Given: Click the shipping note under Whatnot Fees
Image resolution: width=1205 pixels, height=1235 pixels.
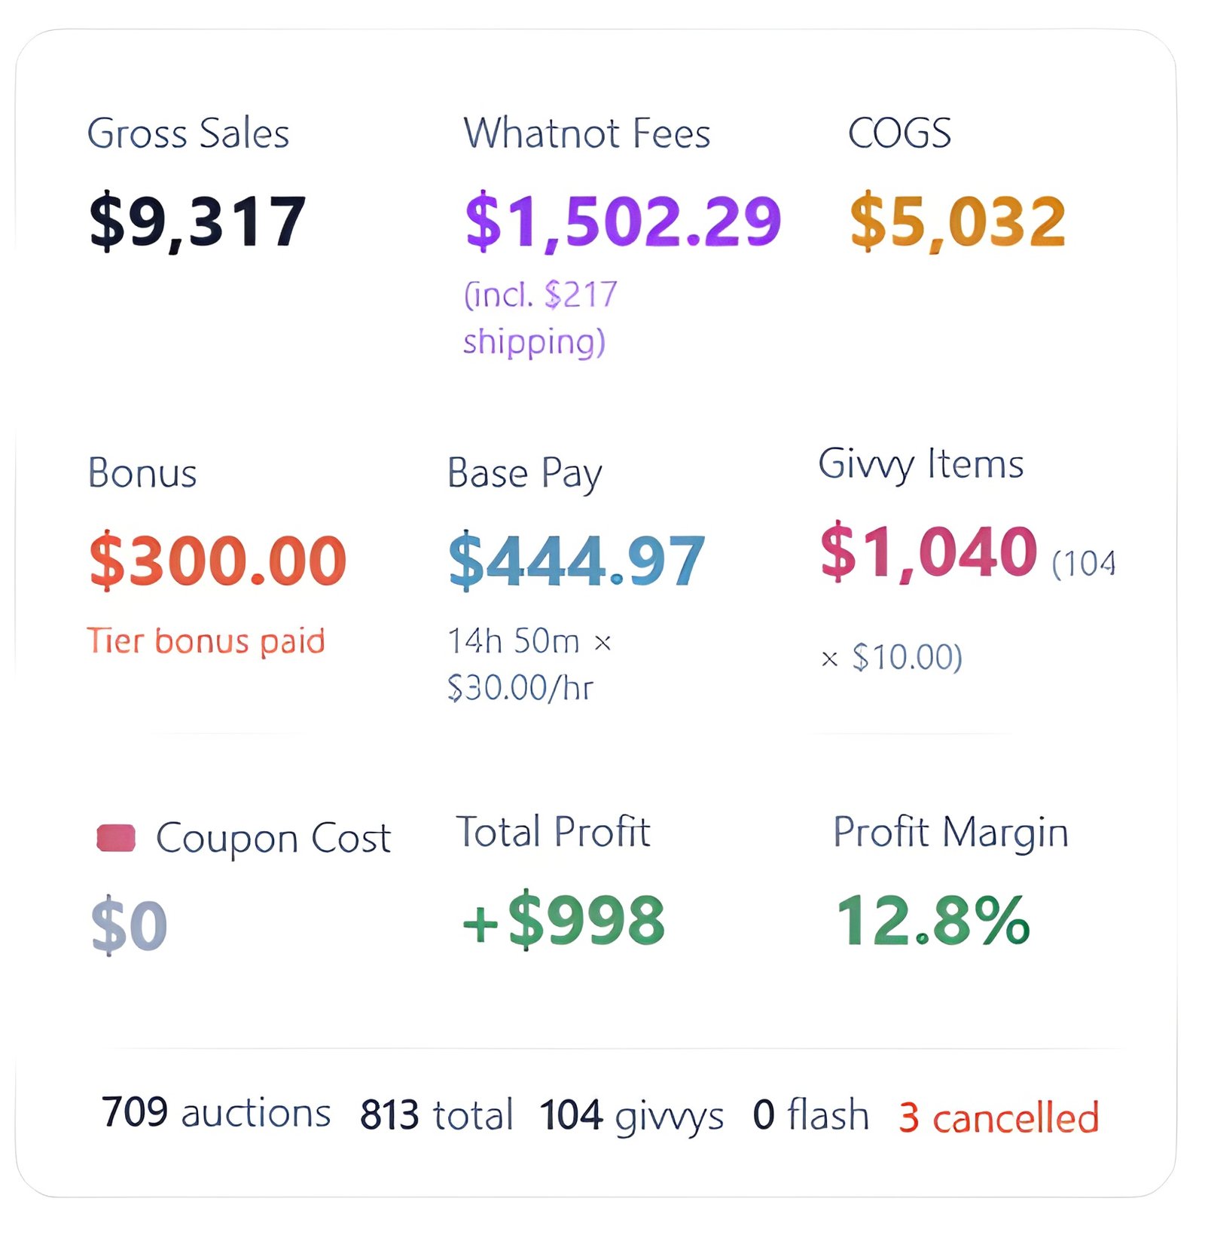Looking at the screenshot, I should click(539, 318).
